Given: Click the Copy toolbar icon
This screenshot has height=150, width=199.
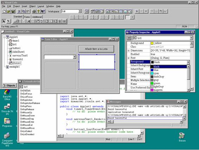Looking at the screenshot, I should (24, 11).
